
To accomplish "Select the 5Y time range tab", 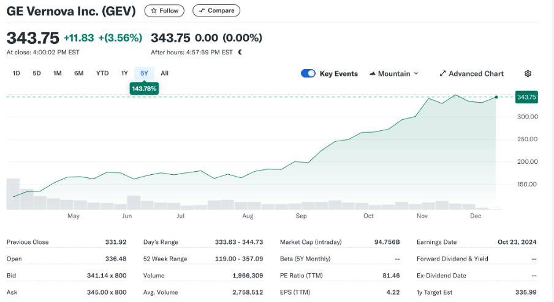I will pos(144,73).
